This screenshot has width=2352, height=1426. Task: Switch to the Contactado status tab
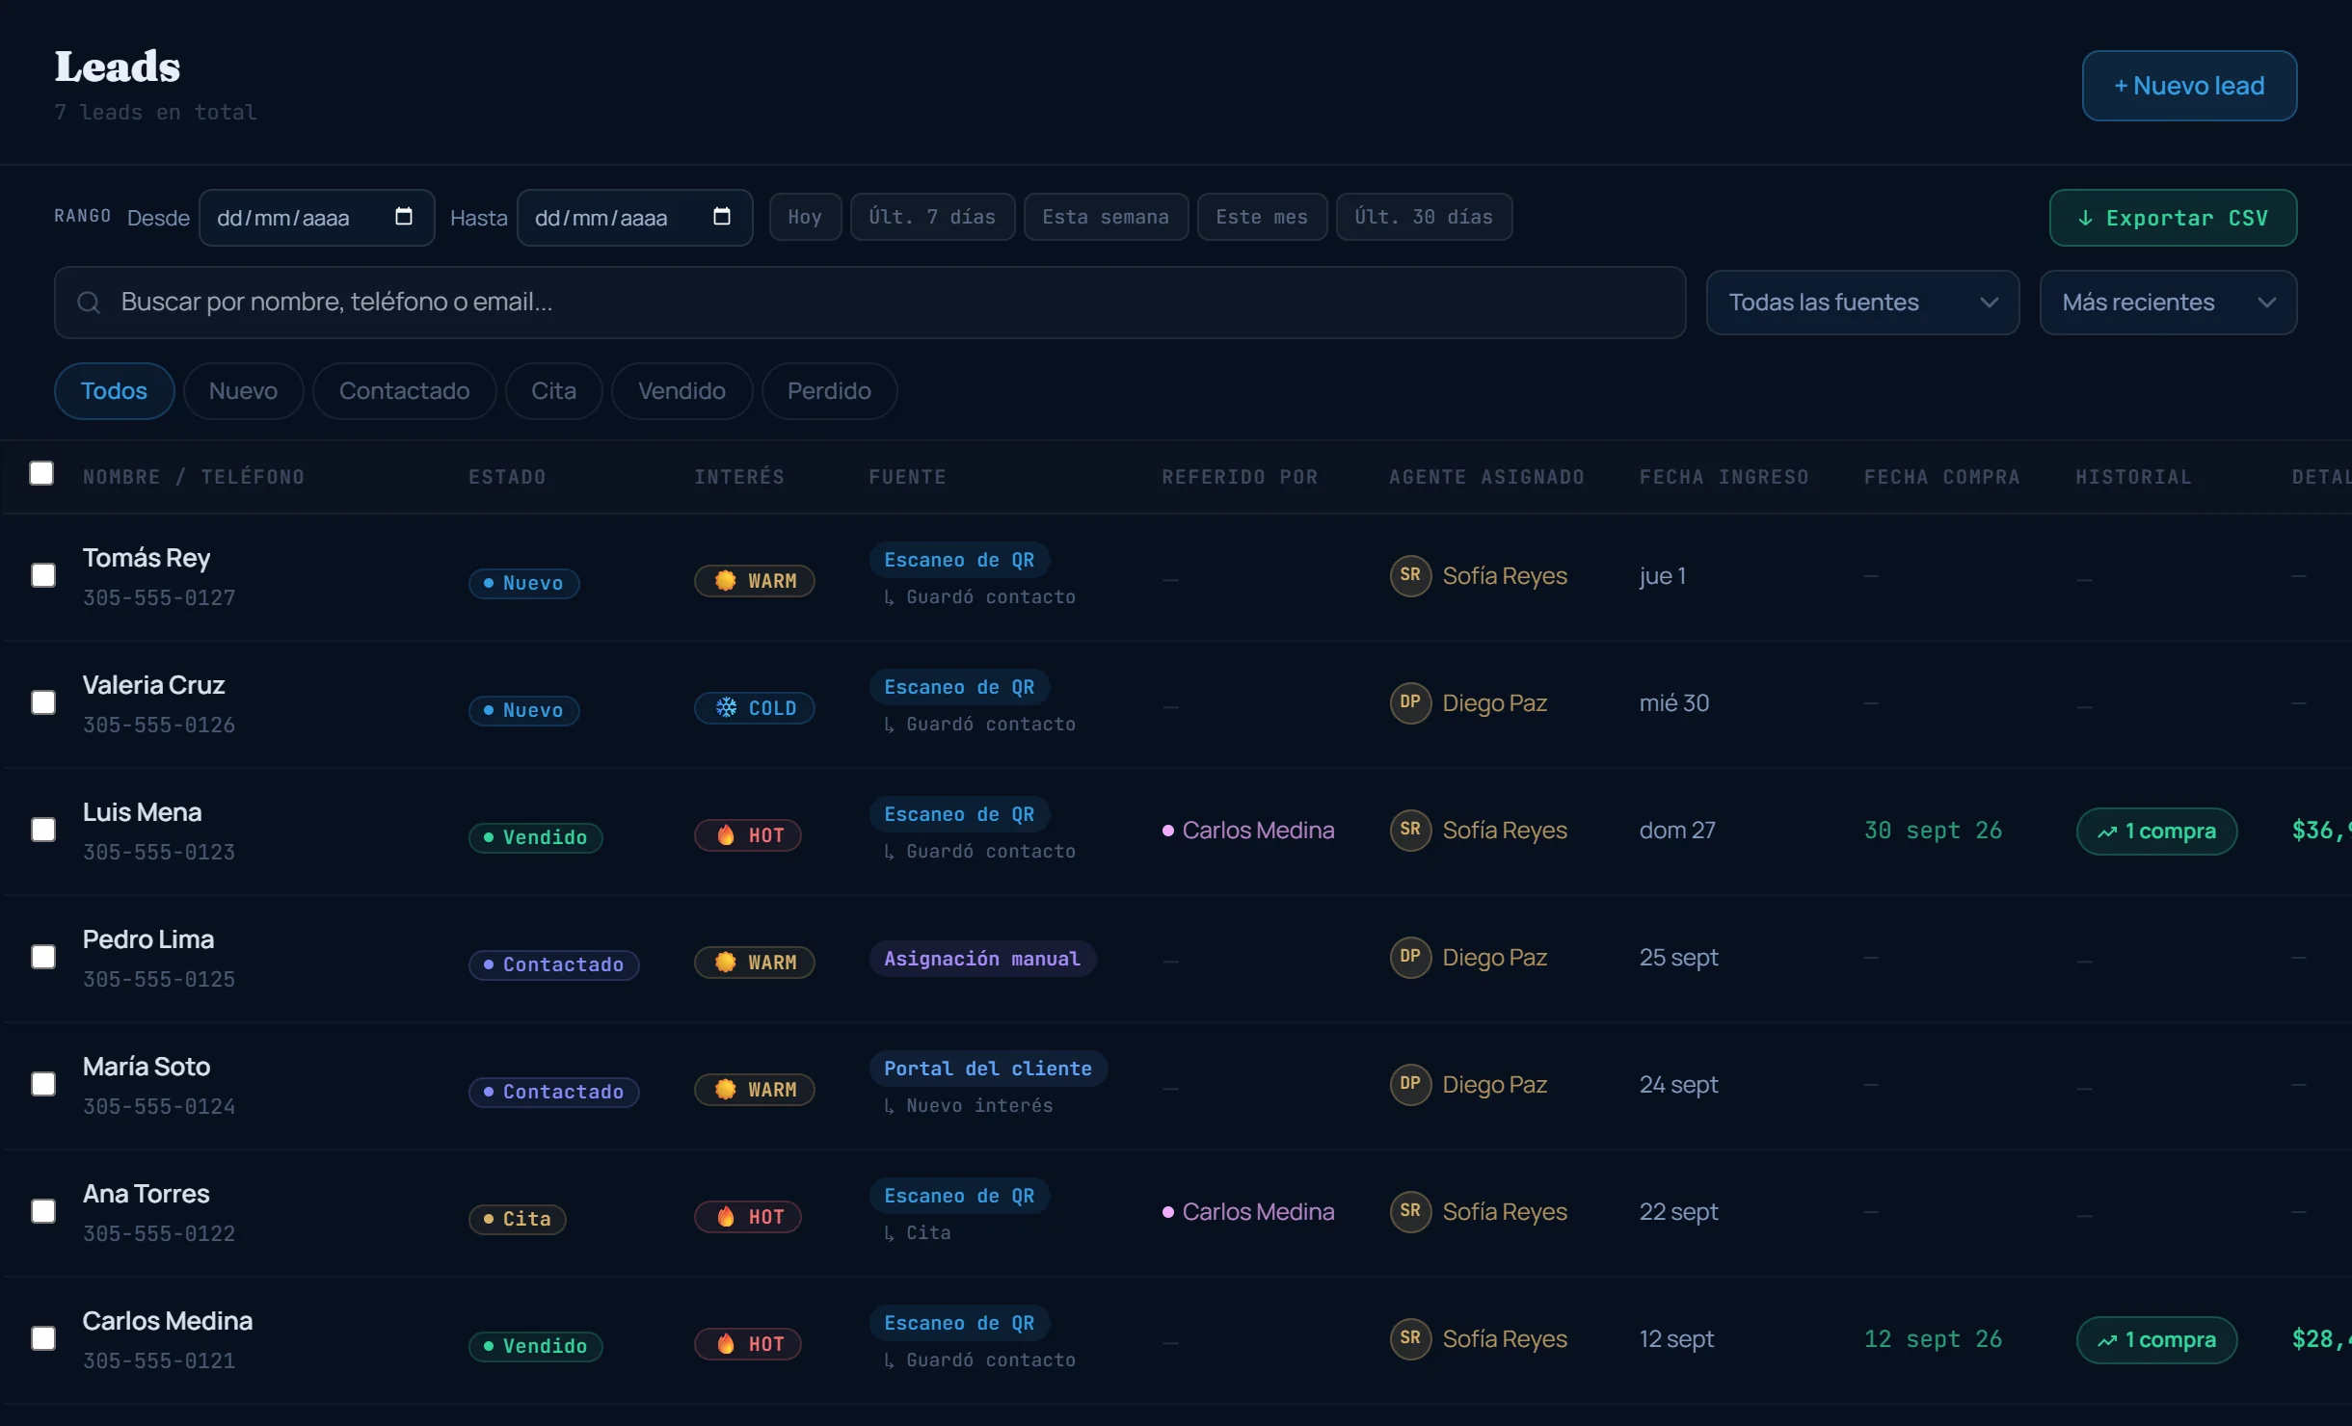click(x=404, y=391)
